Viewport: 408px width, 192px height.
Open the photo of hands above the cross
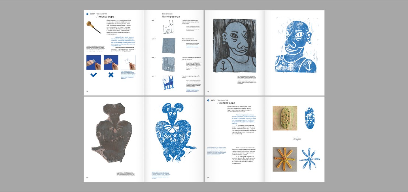click(x=111, y=62)
